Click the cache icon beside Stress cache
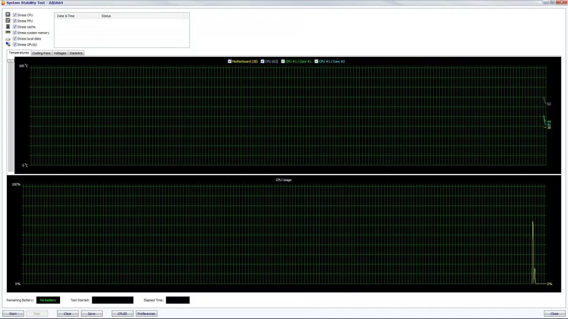The image size is (568, 319). pyautogui.click(x=8, y=27)
